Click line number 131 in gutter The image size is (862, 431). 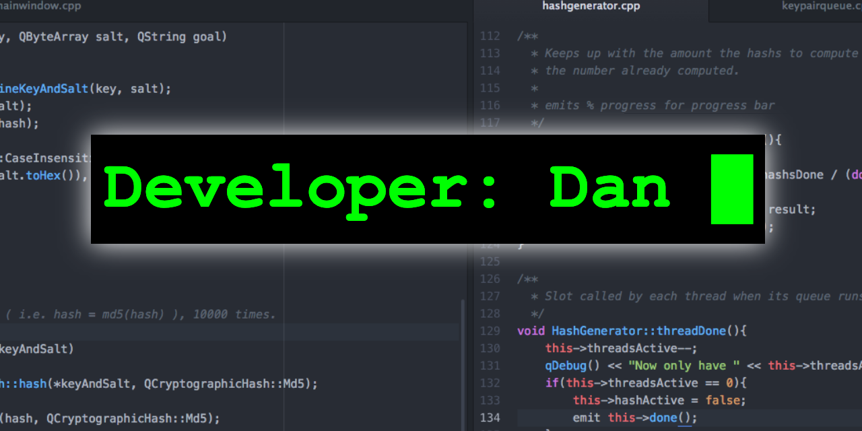coord(490,366)
